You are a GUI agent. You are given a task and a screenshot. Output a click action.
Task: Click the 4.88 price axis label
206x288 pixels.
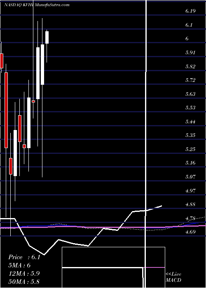click(190, 204)
